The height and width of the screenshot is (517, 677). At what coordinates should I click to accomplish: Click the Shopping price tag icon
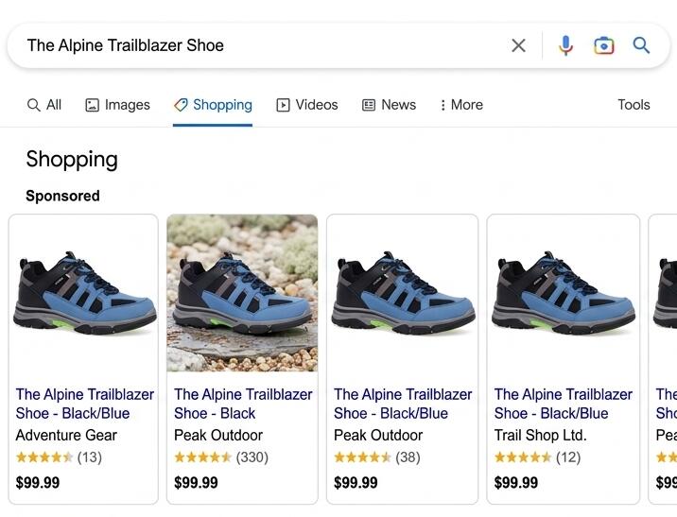[181, 105]
